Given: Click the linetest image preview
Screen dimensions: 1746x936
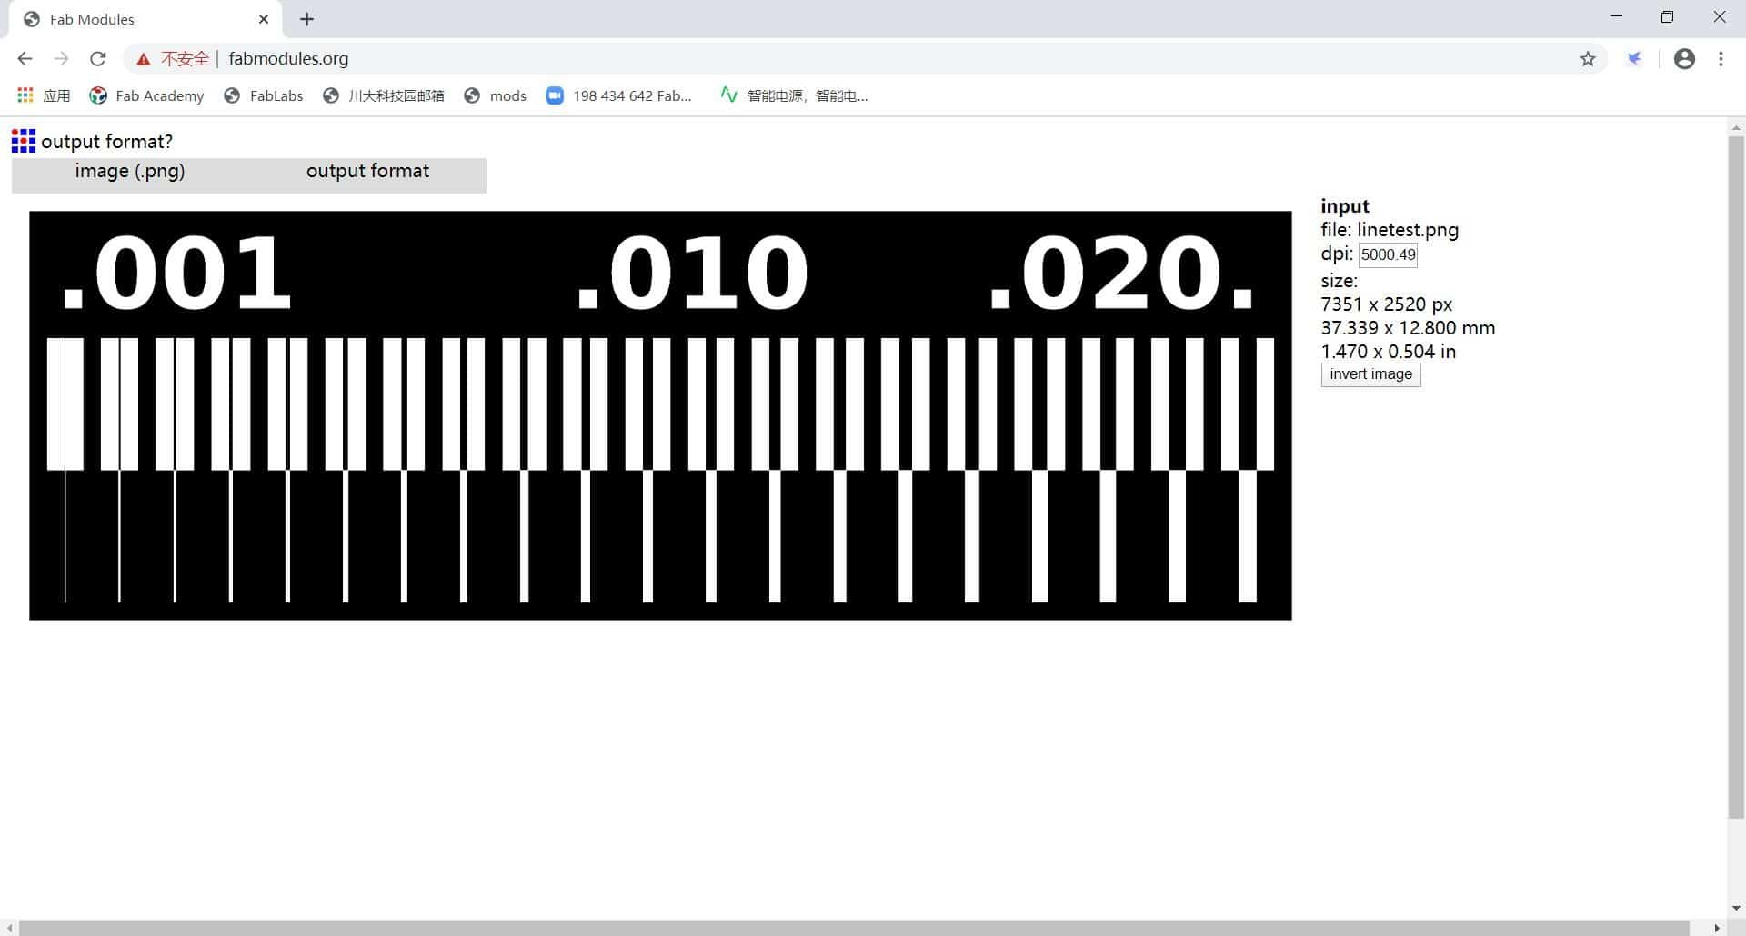Looking at the screenshot, I should click(x=660, y=415).
